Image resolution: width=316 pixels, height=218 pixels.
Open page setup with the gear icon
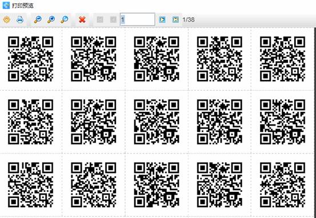7,19
